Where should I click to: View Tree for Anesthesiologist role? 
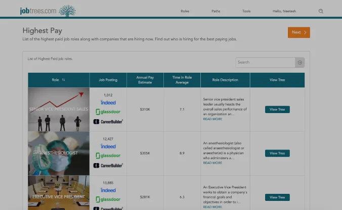click(277, 153)
